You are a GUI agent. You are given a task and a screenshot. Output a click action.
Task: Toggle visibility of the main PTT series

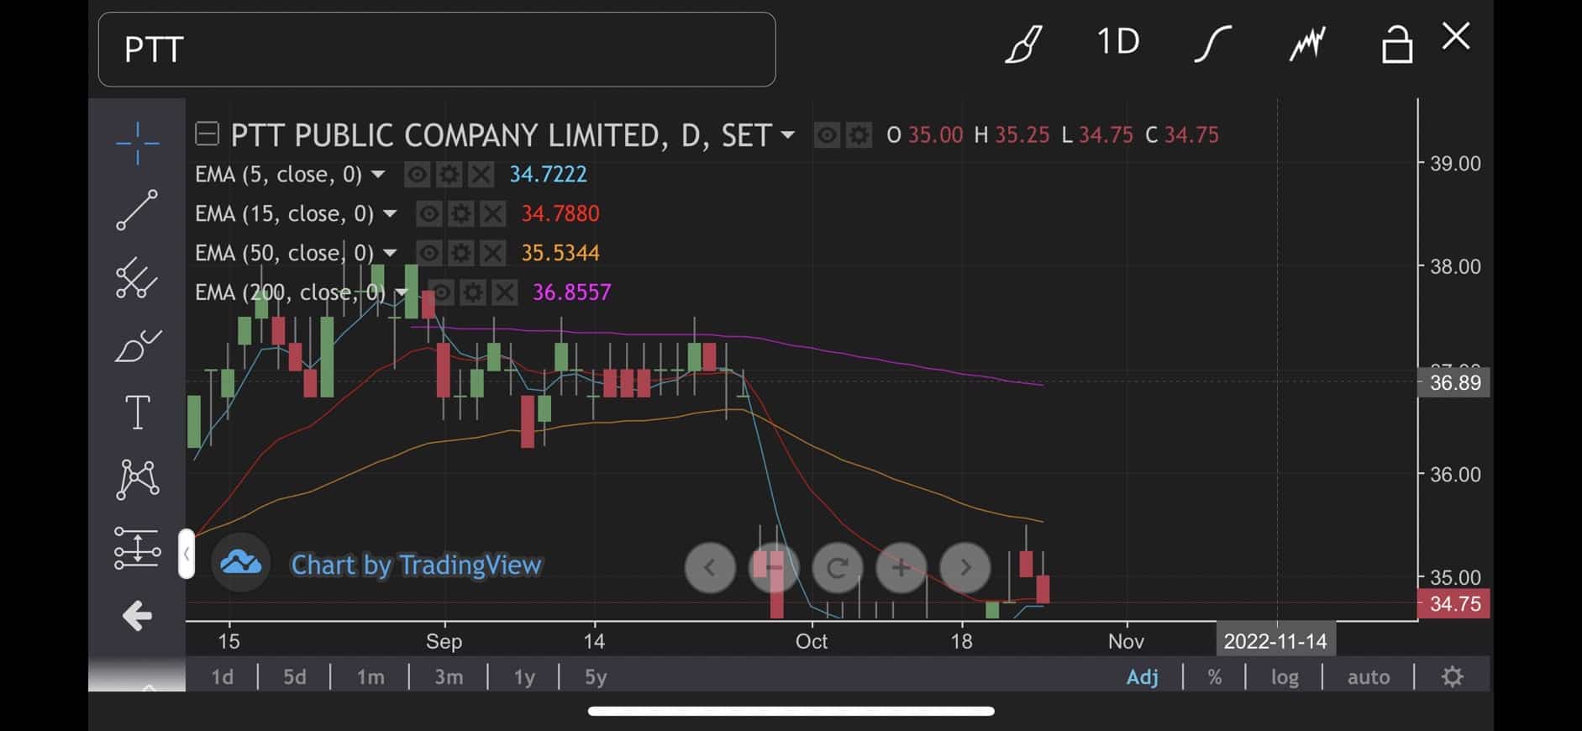point(827,135)
